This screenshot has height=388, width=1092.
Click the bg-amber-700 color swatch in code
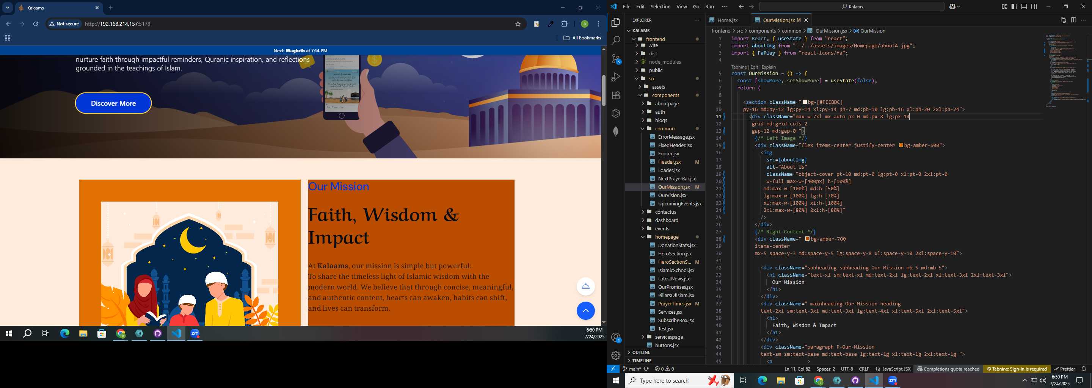(x=808, y=239)
